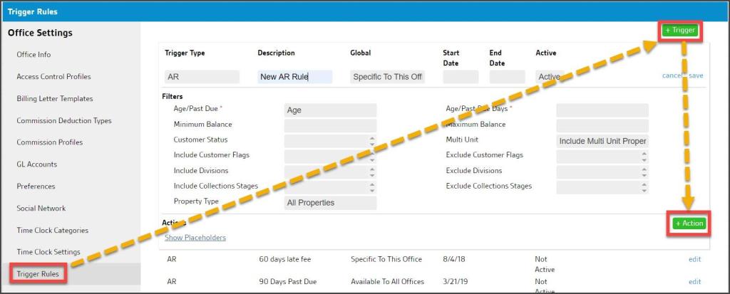Open the Trigger Type AR dropdown
The height and width of the screenshot is (294, 730).
202,77
